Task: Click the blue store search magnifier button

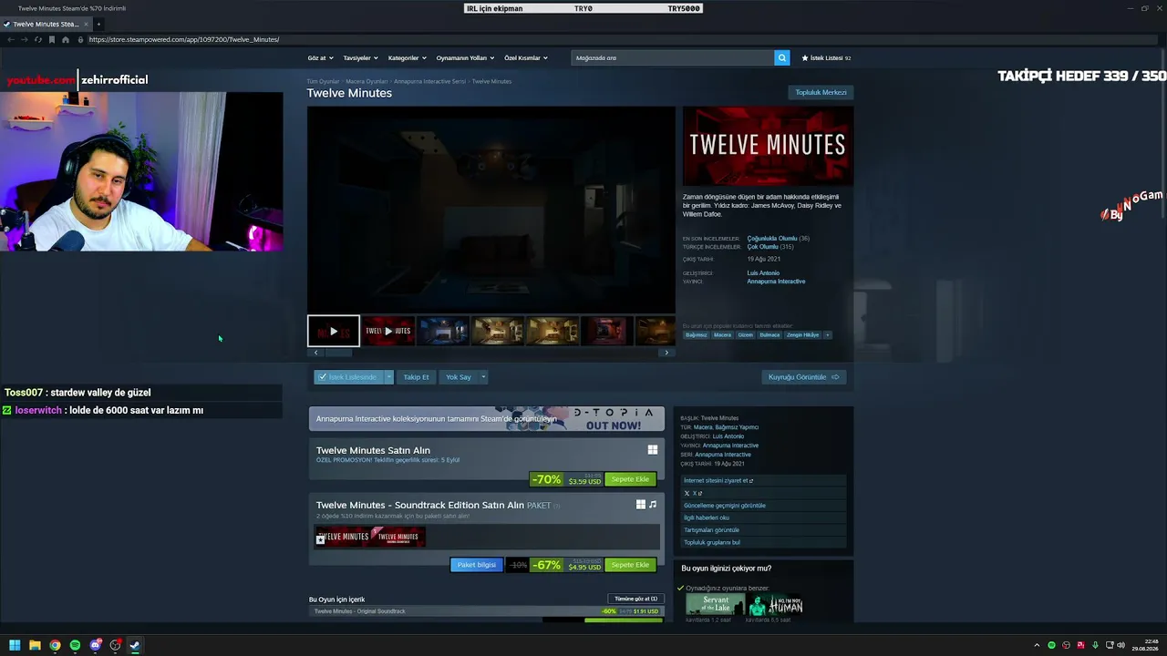Action: (782, 57)
